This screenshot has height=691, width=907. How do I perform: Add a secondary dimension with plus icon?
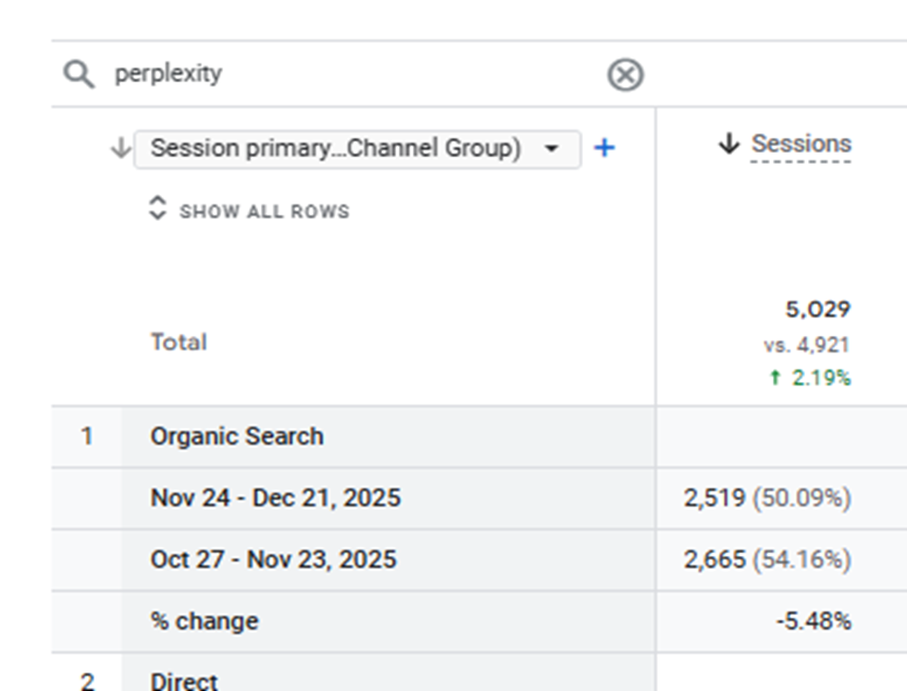(x=604, y=148)
